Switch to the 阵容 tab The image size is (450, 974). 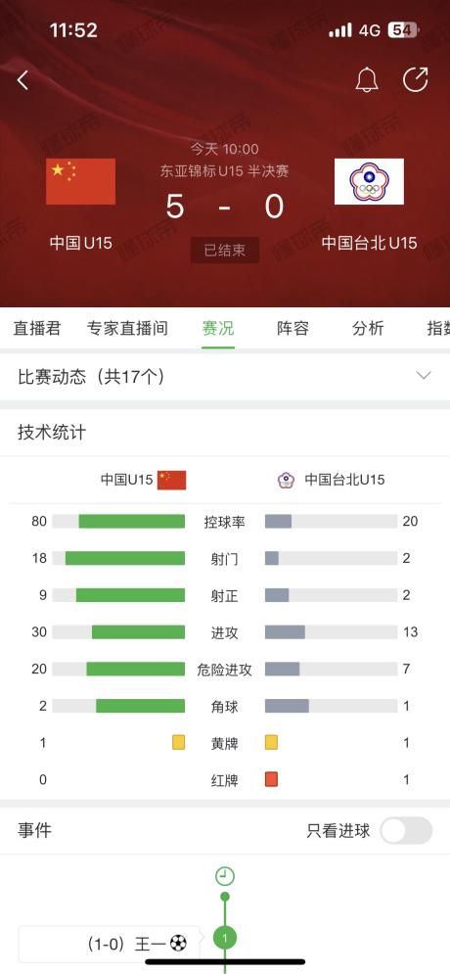click(292, 328)
